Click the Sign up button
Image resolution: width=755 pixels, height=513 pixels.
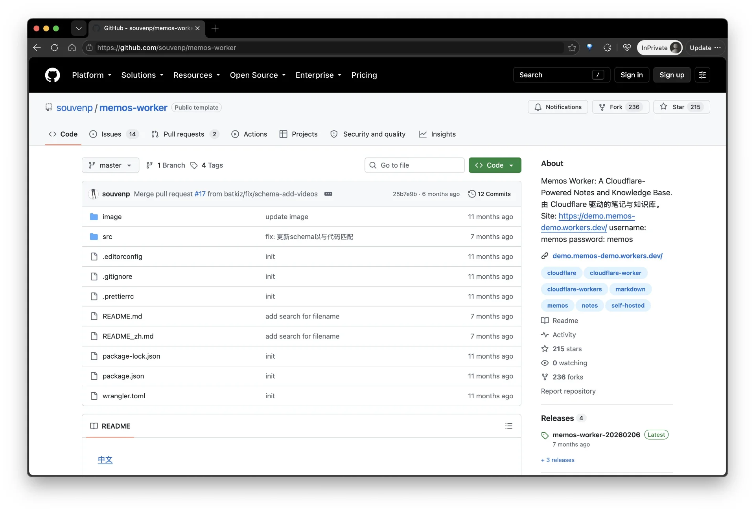pyautogui.click(x=672, y=75)
